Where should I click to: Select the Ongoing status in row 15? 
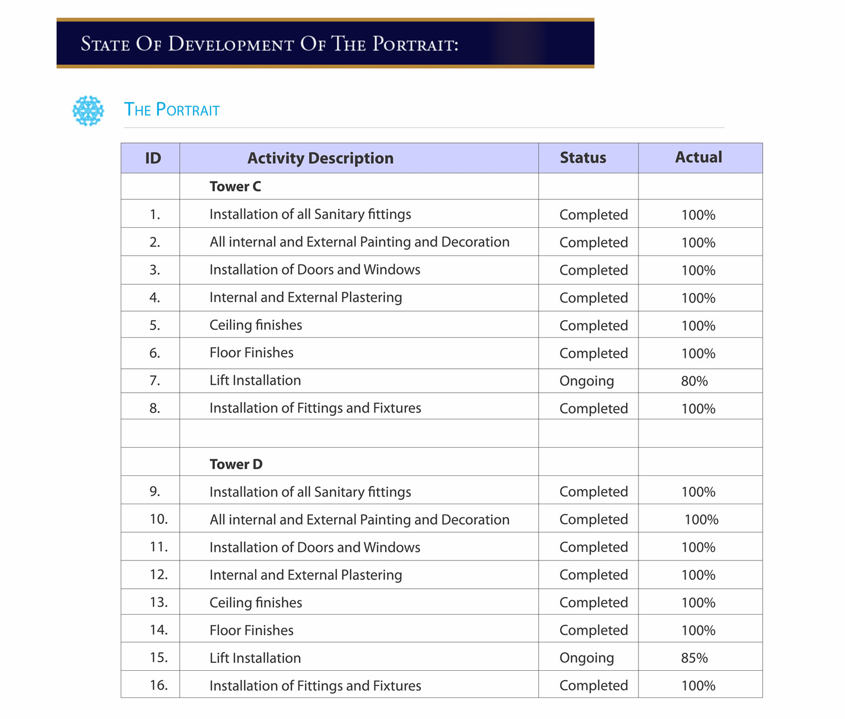[586, 658]
